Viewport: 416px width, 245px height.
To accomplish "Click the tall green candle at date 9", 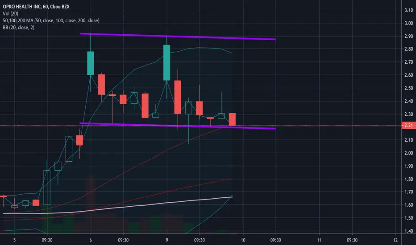I will (166, 62).
